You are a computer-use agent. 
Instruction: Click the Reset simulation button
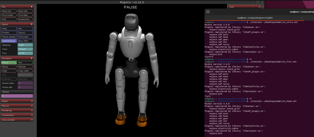pos(9,67)
